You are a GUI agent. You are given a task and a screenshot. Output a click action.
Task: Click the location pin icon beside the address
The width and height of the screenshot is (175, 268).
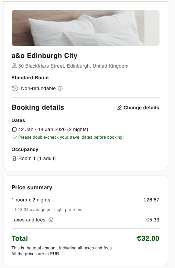point(14,66)
